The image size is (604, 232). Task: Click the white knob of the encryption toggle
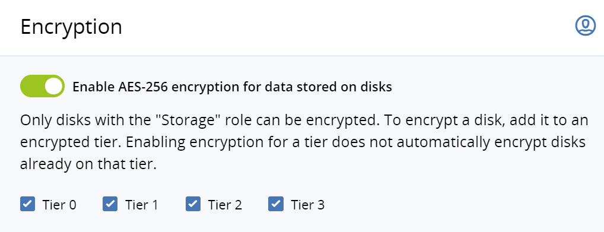click(x=53, y=86)
